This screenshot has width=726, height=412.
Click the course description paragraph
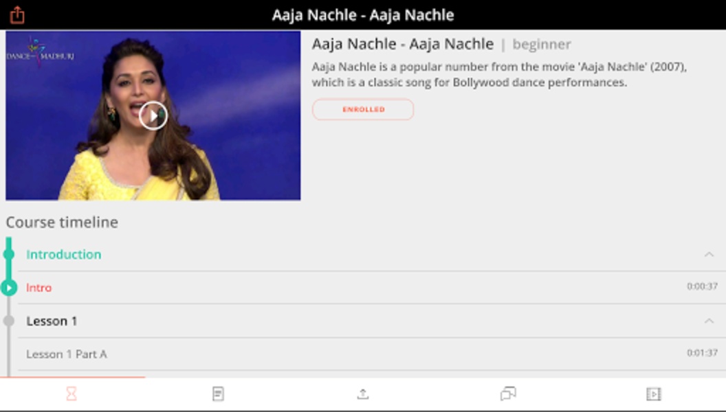pos(499,74)
